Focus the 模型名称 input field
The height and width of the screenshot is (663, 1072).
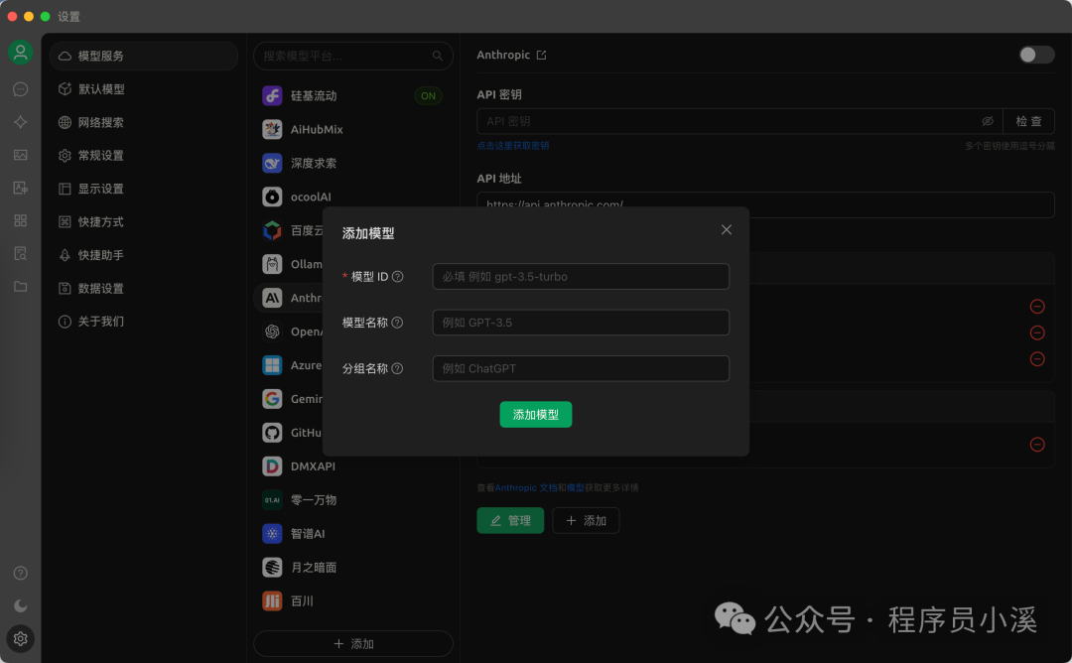point(581,323)
